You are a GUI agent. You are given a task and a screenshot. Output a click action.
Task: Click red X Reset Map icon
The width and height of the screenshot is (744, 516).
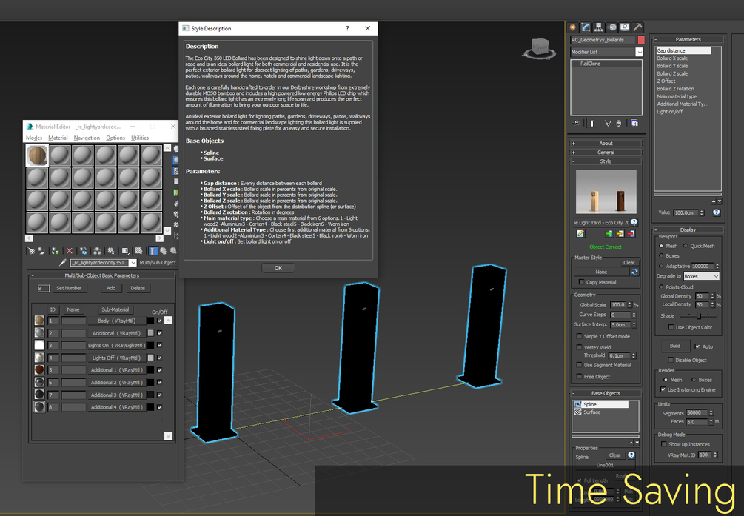[70, 251]
